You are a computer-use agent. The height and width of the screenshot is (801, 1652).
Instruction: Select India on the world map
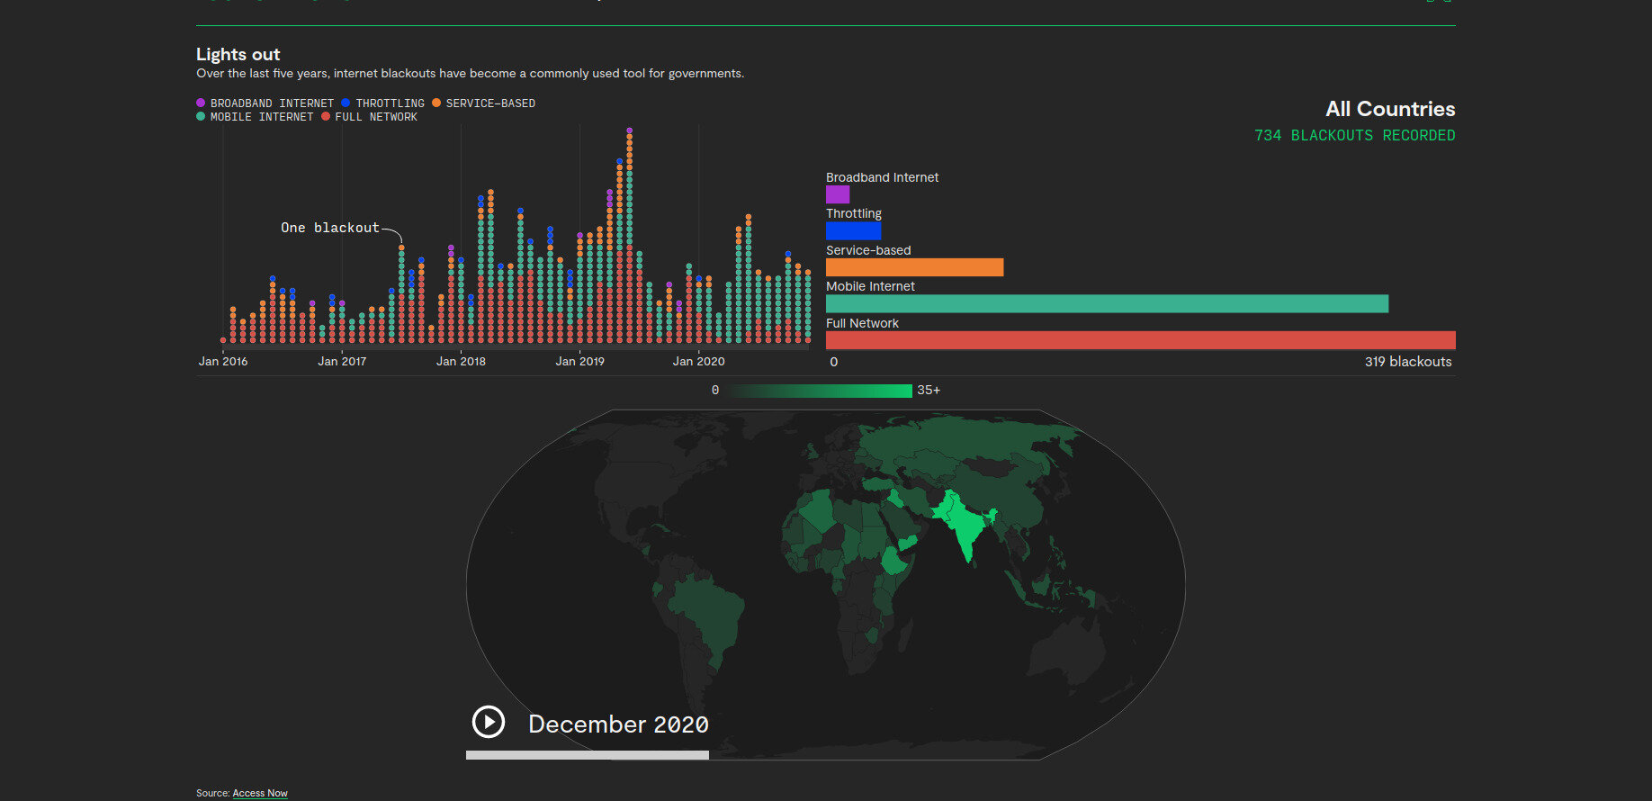coord(965,528)
